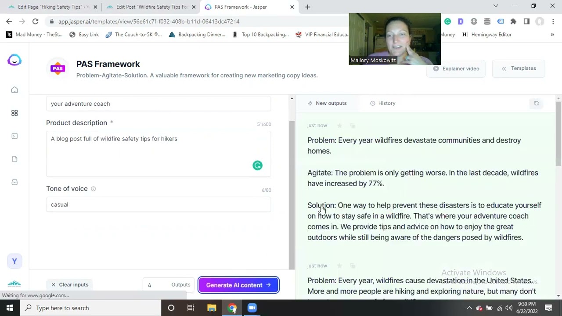Viewport: 562px width, 316px height.
Task: Open the grey stacked-disks extension icon
Action: (487, 21)
